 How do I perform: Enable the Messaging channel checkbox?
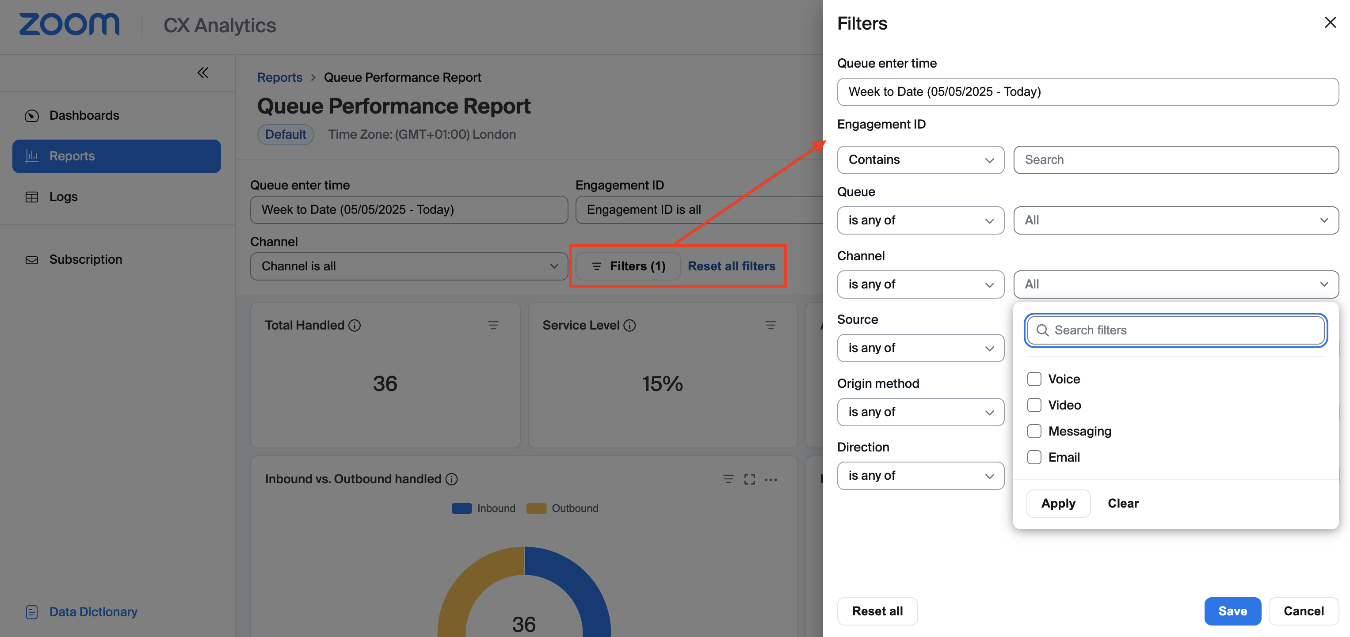click(x=1034, y=431)
